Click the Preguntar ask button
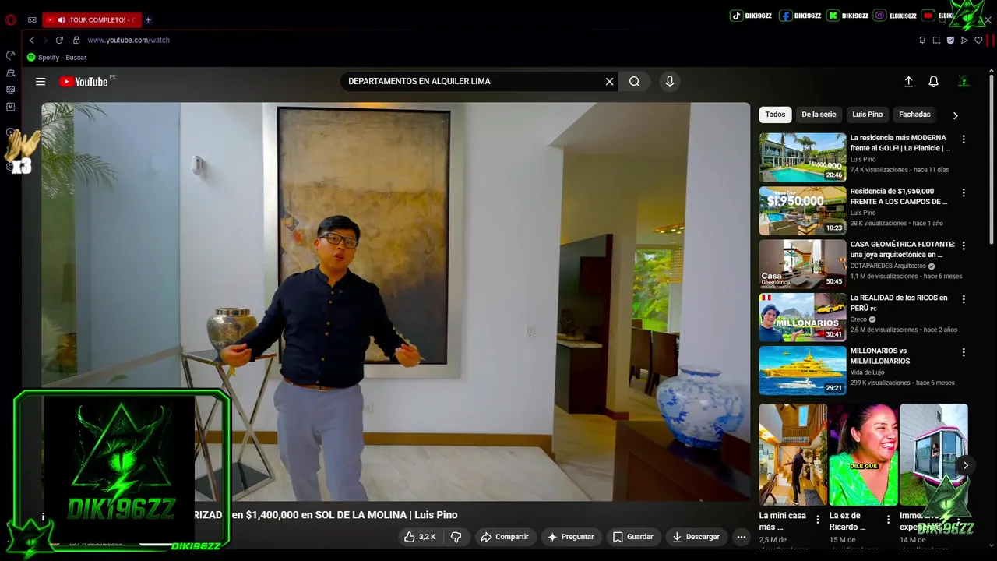The width and height of the screenshot is (997, 561). pyautogui.click(x=571, y=537)
